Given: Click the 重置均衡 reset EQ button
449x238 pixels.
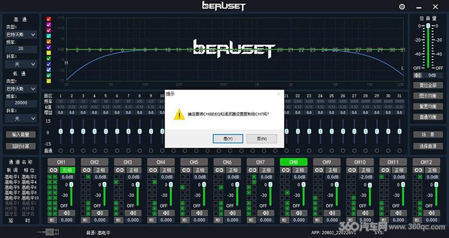Looking at the screenshot, I should tap(428, 106).
